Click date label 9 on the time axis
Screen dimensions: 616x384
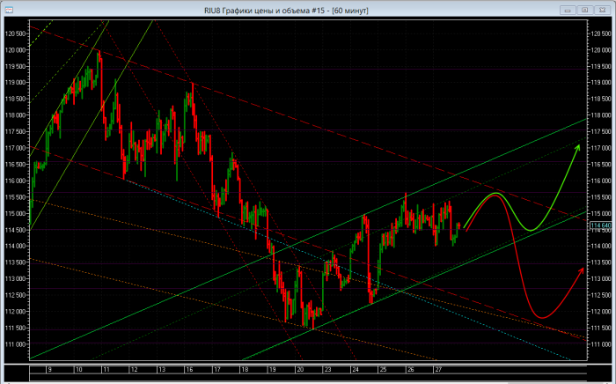click(x=49, y=369)
